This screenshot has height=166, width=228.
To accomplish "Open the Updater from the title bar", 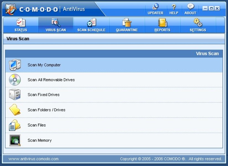I will tap(155, 9).
